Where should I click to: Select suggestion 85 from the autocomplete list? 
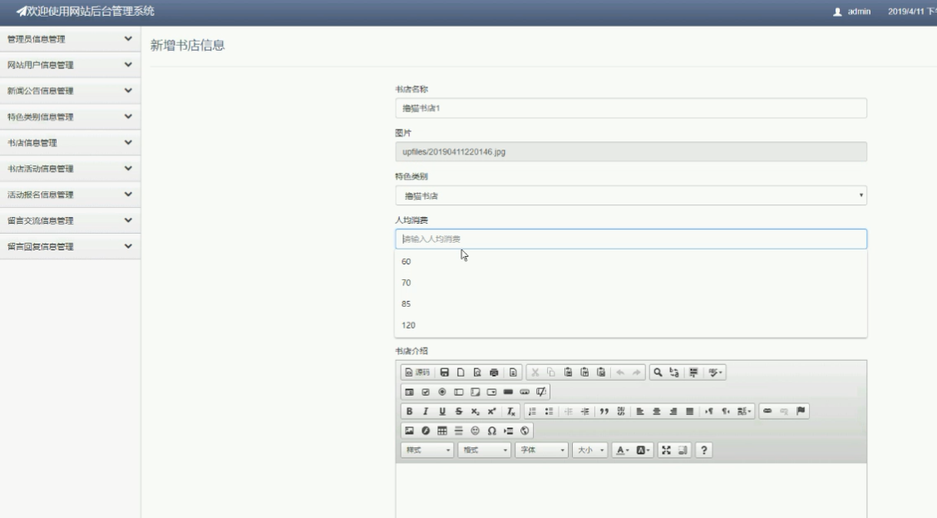pos(631,304)
